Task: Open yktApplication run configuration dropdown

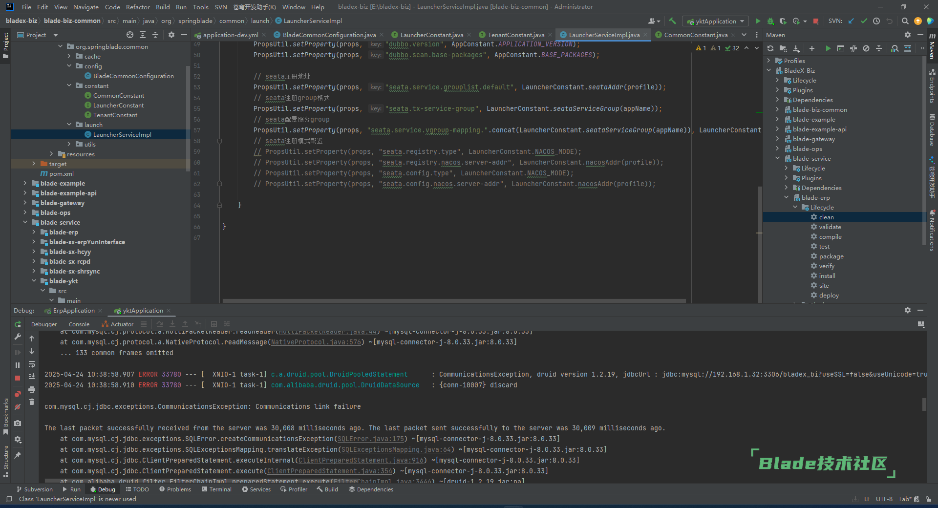Action: pyautogui.click(x=716, y=21)
